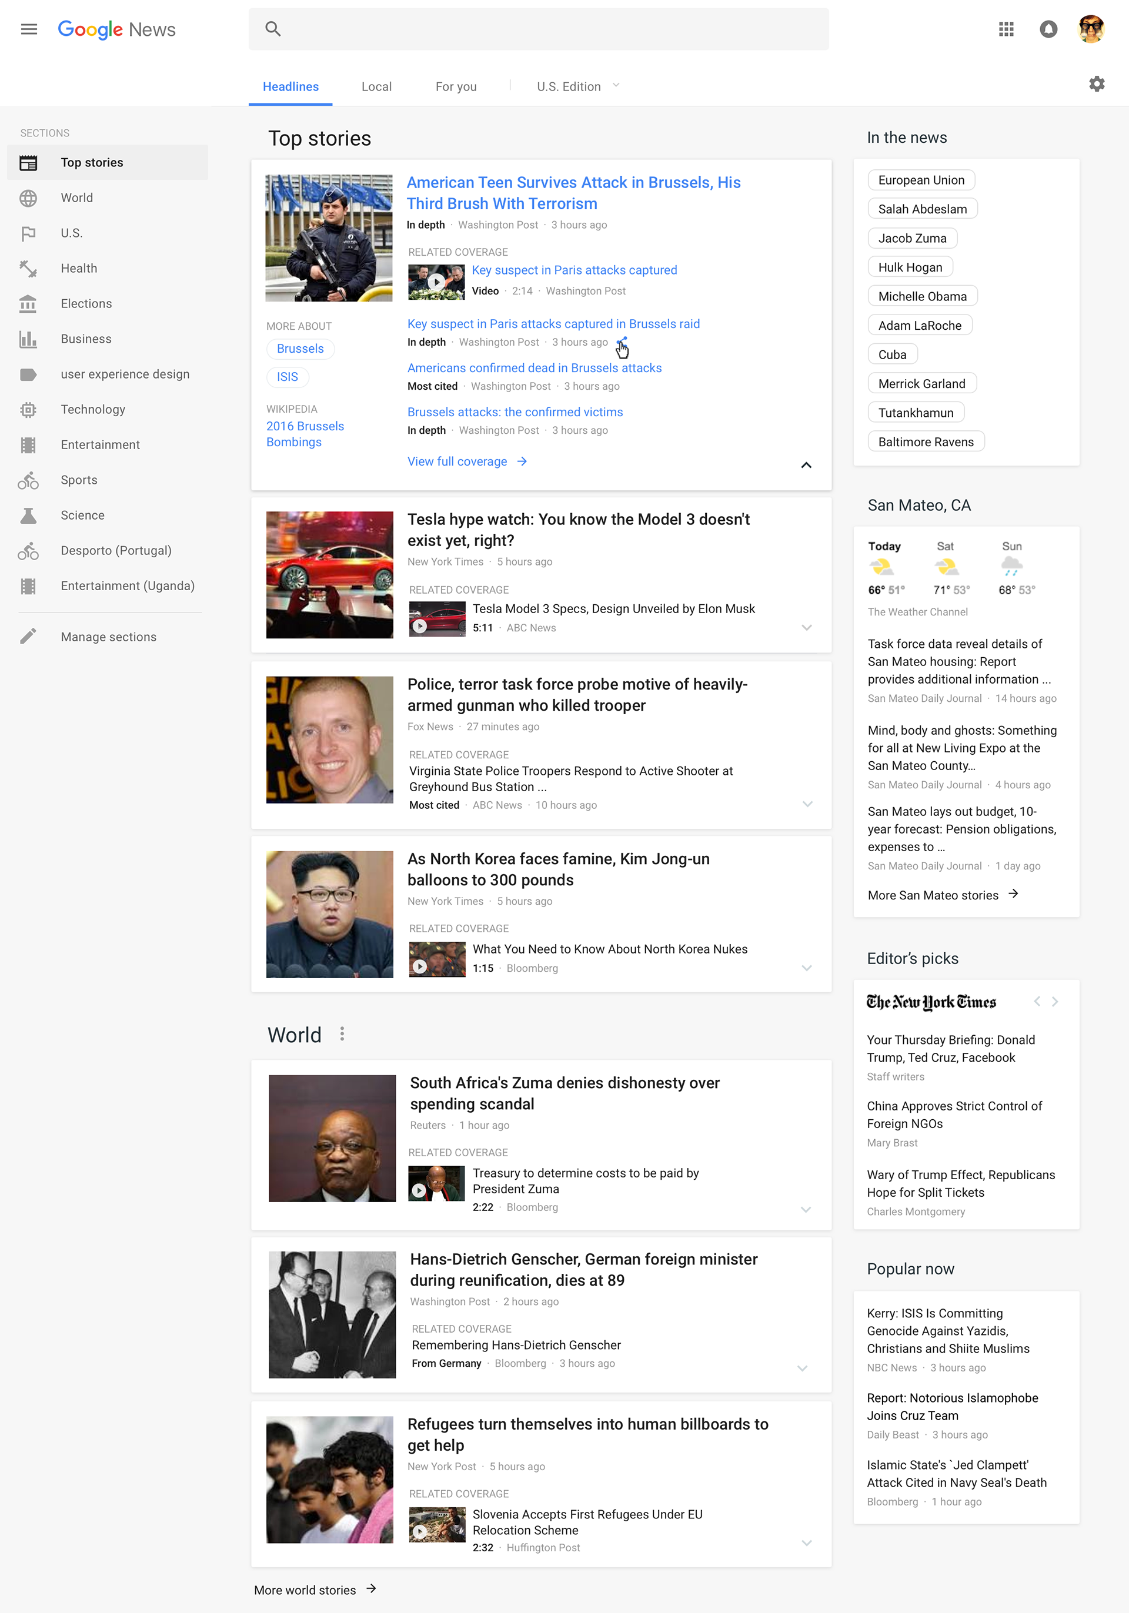Click the Baltimore Ravens news chip
Image resolution: width=1129 pixels, height=1613 pixels.
926,442
